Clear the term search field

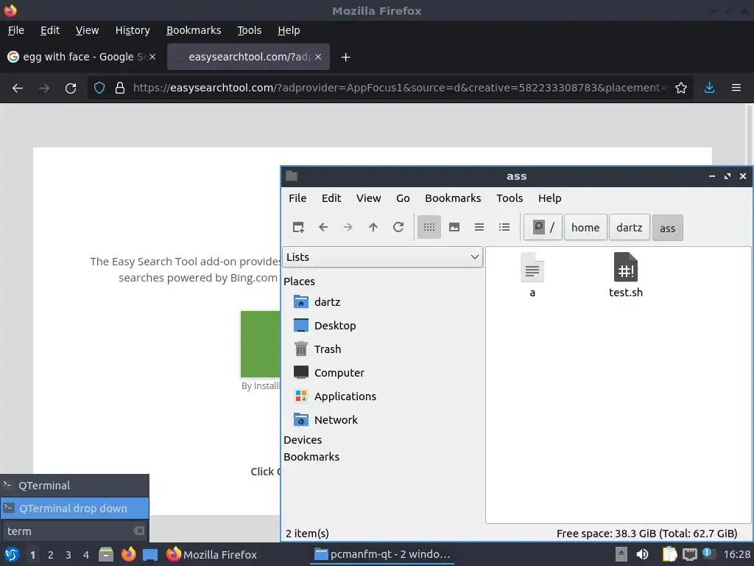[x=139, y=531]
